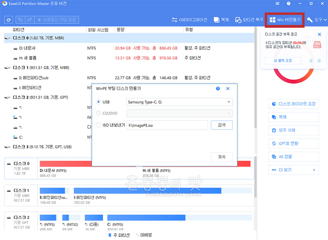Viewport: 328px width, 240px height.
Task: Select the CD/DVD radio button
Action: (98, 113)
